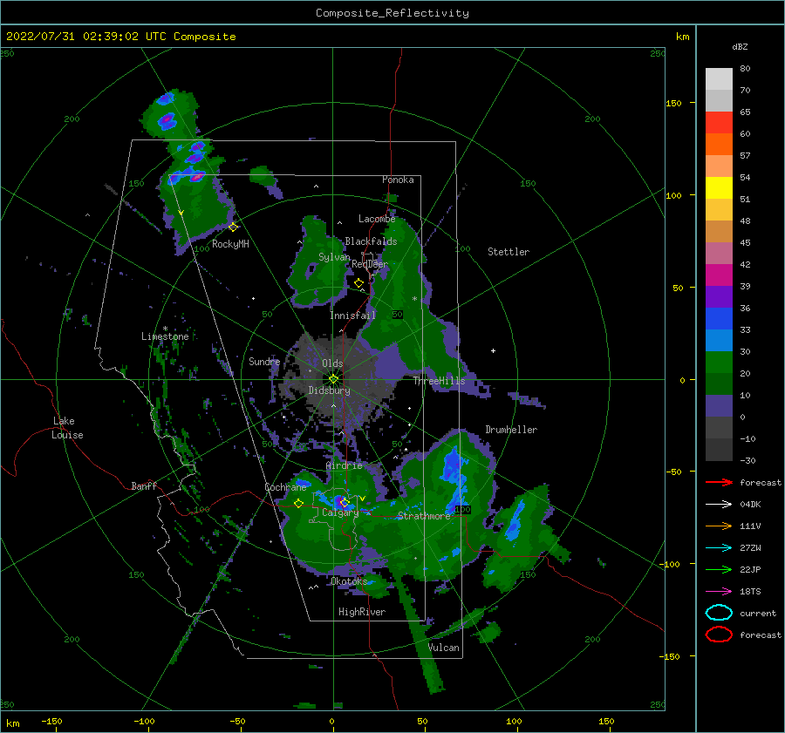Click the yellow km label at bottom left
The image size is (785, 733).
pyautogui.click(x=13, y=723)
